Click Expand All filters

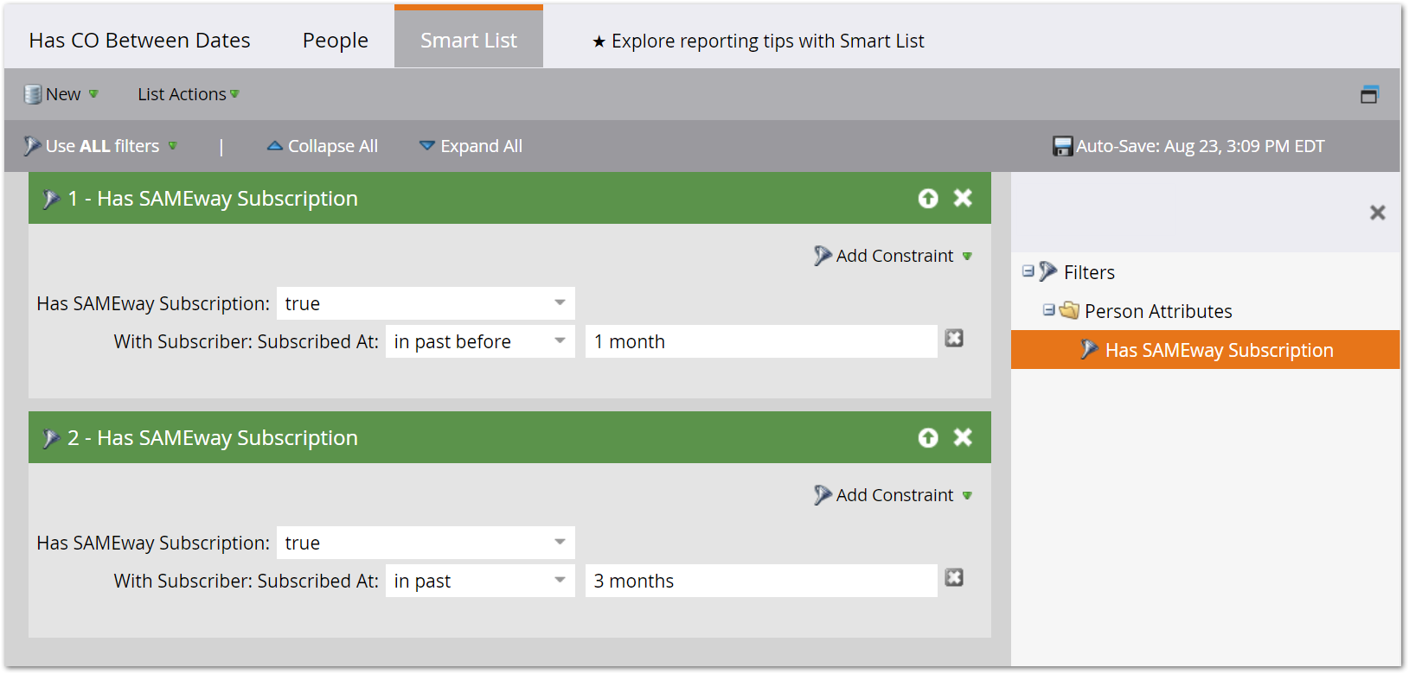(x=471, y=146)
